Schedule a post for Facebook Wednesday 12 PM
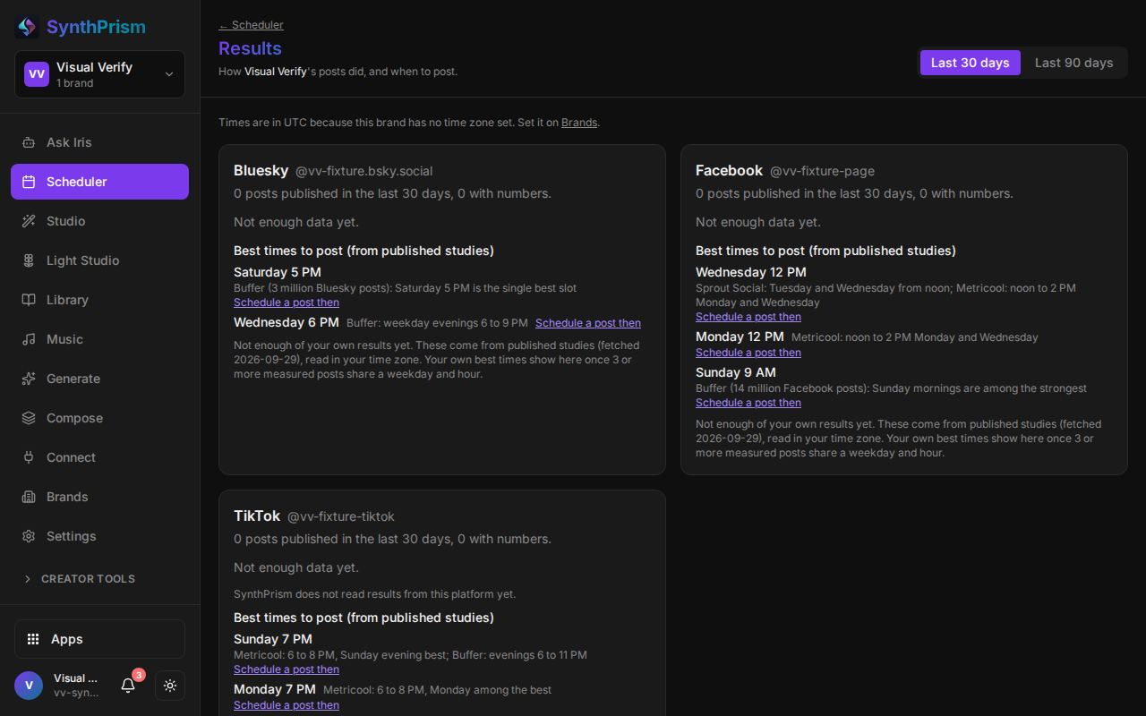Image resolution: width=1146 pixels, height=716 pixels. point(748,317)
